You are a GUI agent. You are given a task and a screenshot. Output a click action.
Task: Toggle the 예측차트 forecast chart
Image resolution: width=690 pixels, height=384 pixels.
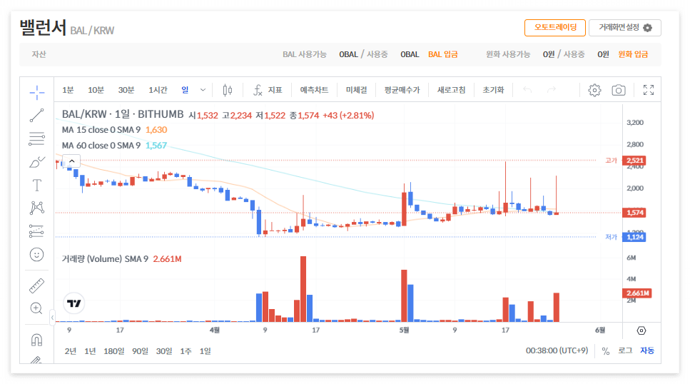click(x=314, y=90)
